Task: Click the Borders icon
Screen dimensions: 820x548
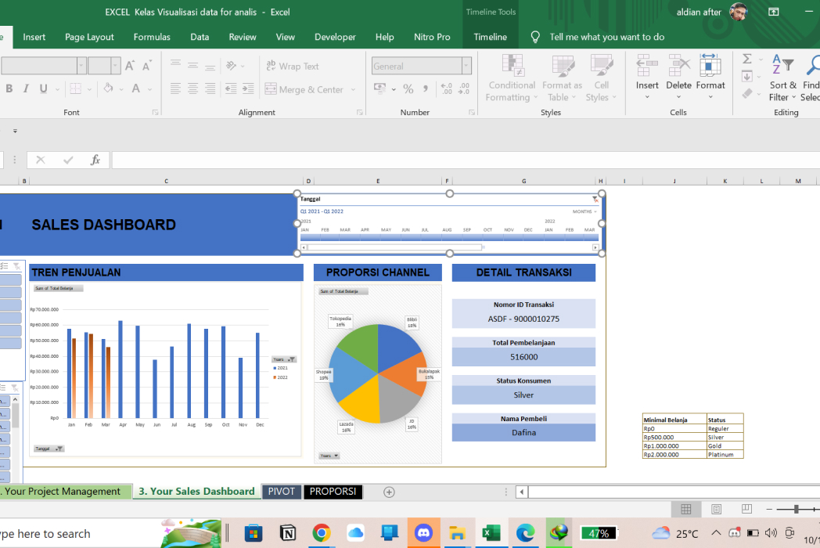Action: coord(76,89)
